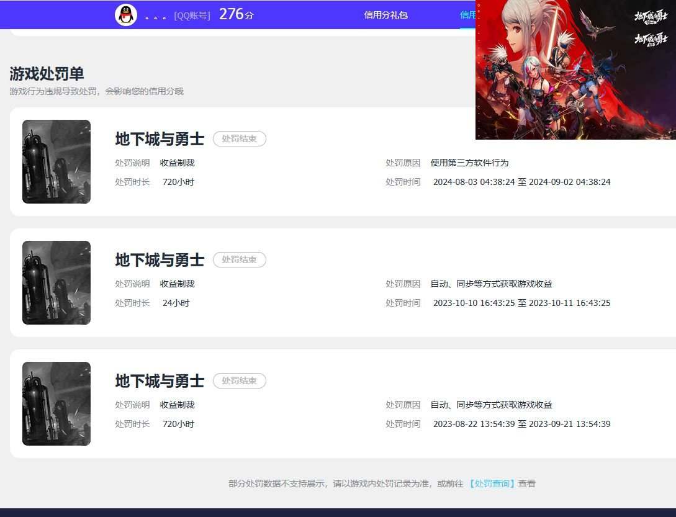This screenshot has height=517, width=676.
Task: Click penalty time 2023-10-10 16:43:25 至 2023-10-11
Action: tap(521, 303)
